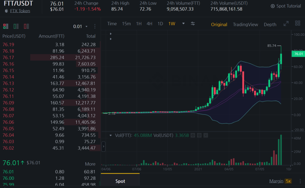The width and height of the screenshot is (305, 188).
Task: Click the 24h Low value 72.76
Action: coord(145,9)
